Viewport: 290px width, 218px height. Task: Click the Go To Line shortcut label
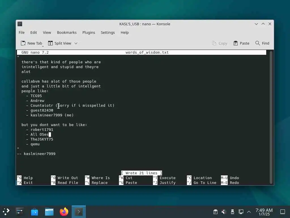click(x=202, y=183)
